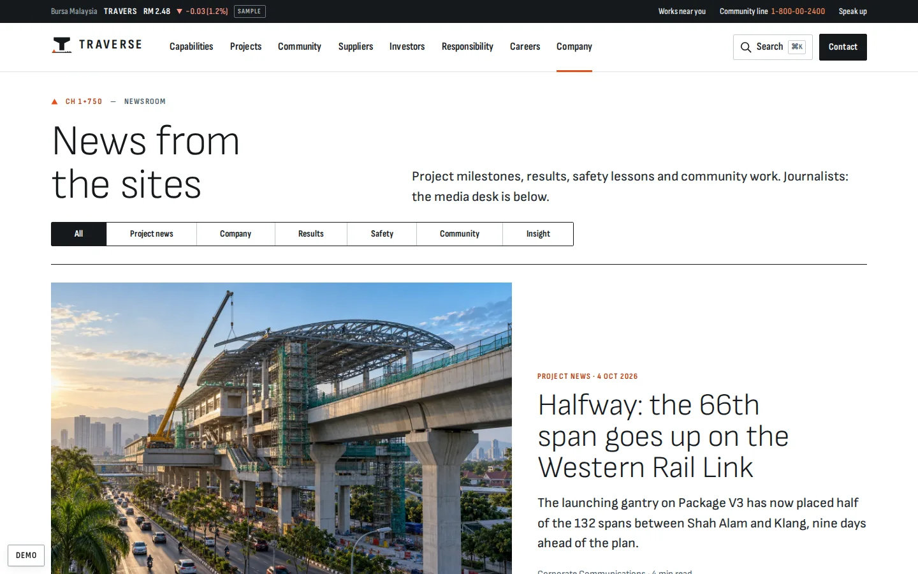Click the Traverse logo icon

(62, 45)
